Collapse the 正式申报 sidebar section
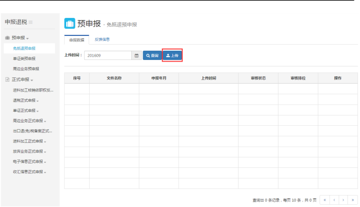The image size is (360, 207). 22,80
